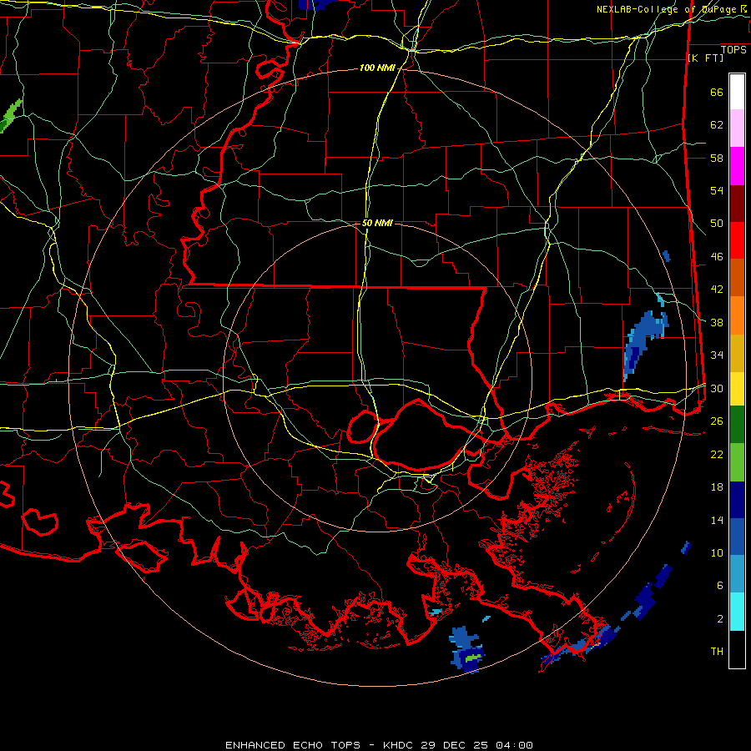Pick the legend value "14"
Viewport: 751px width, 751px height.
(x=717, y=520)
